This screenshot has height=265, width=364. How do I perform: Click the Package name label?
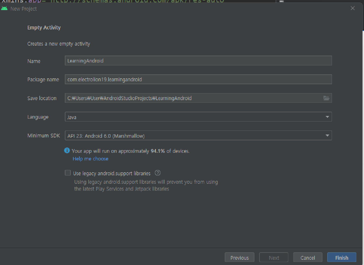(43, 79)
